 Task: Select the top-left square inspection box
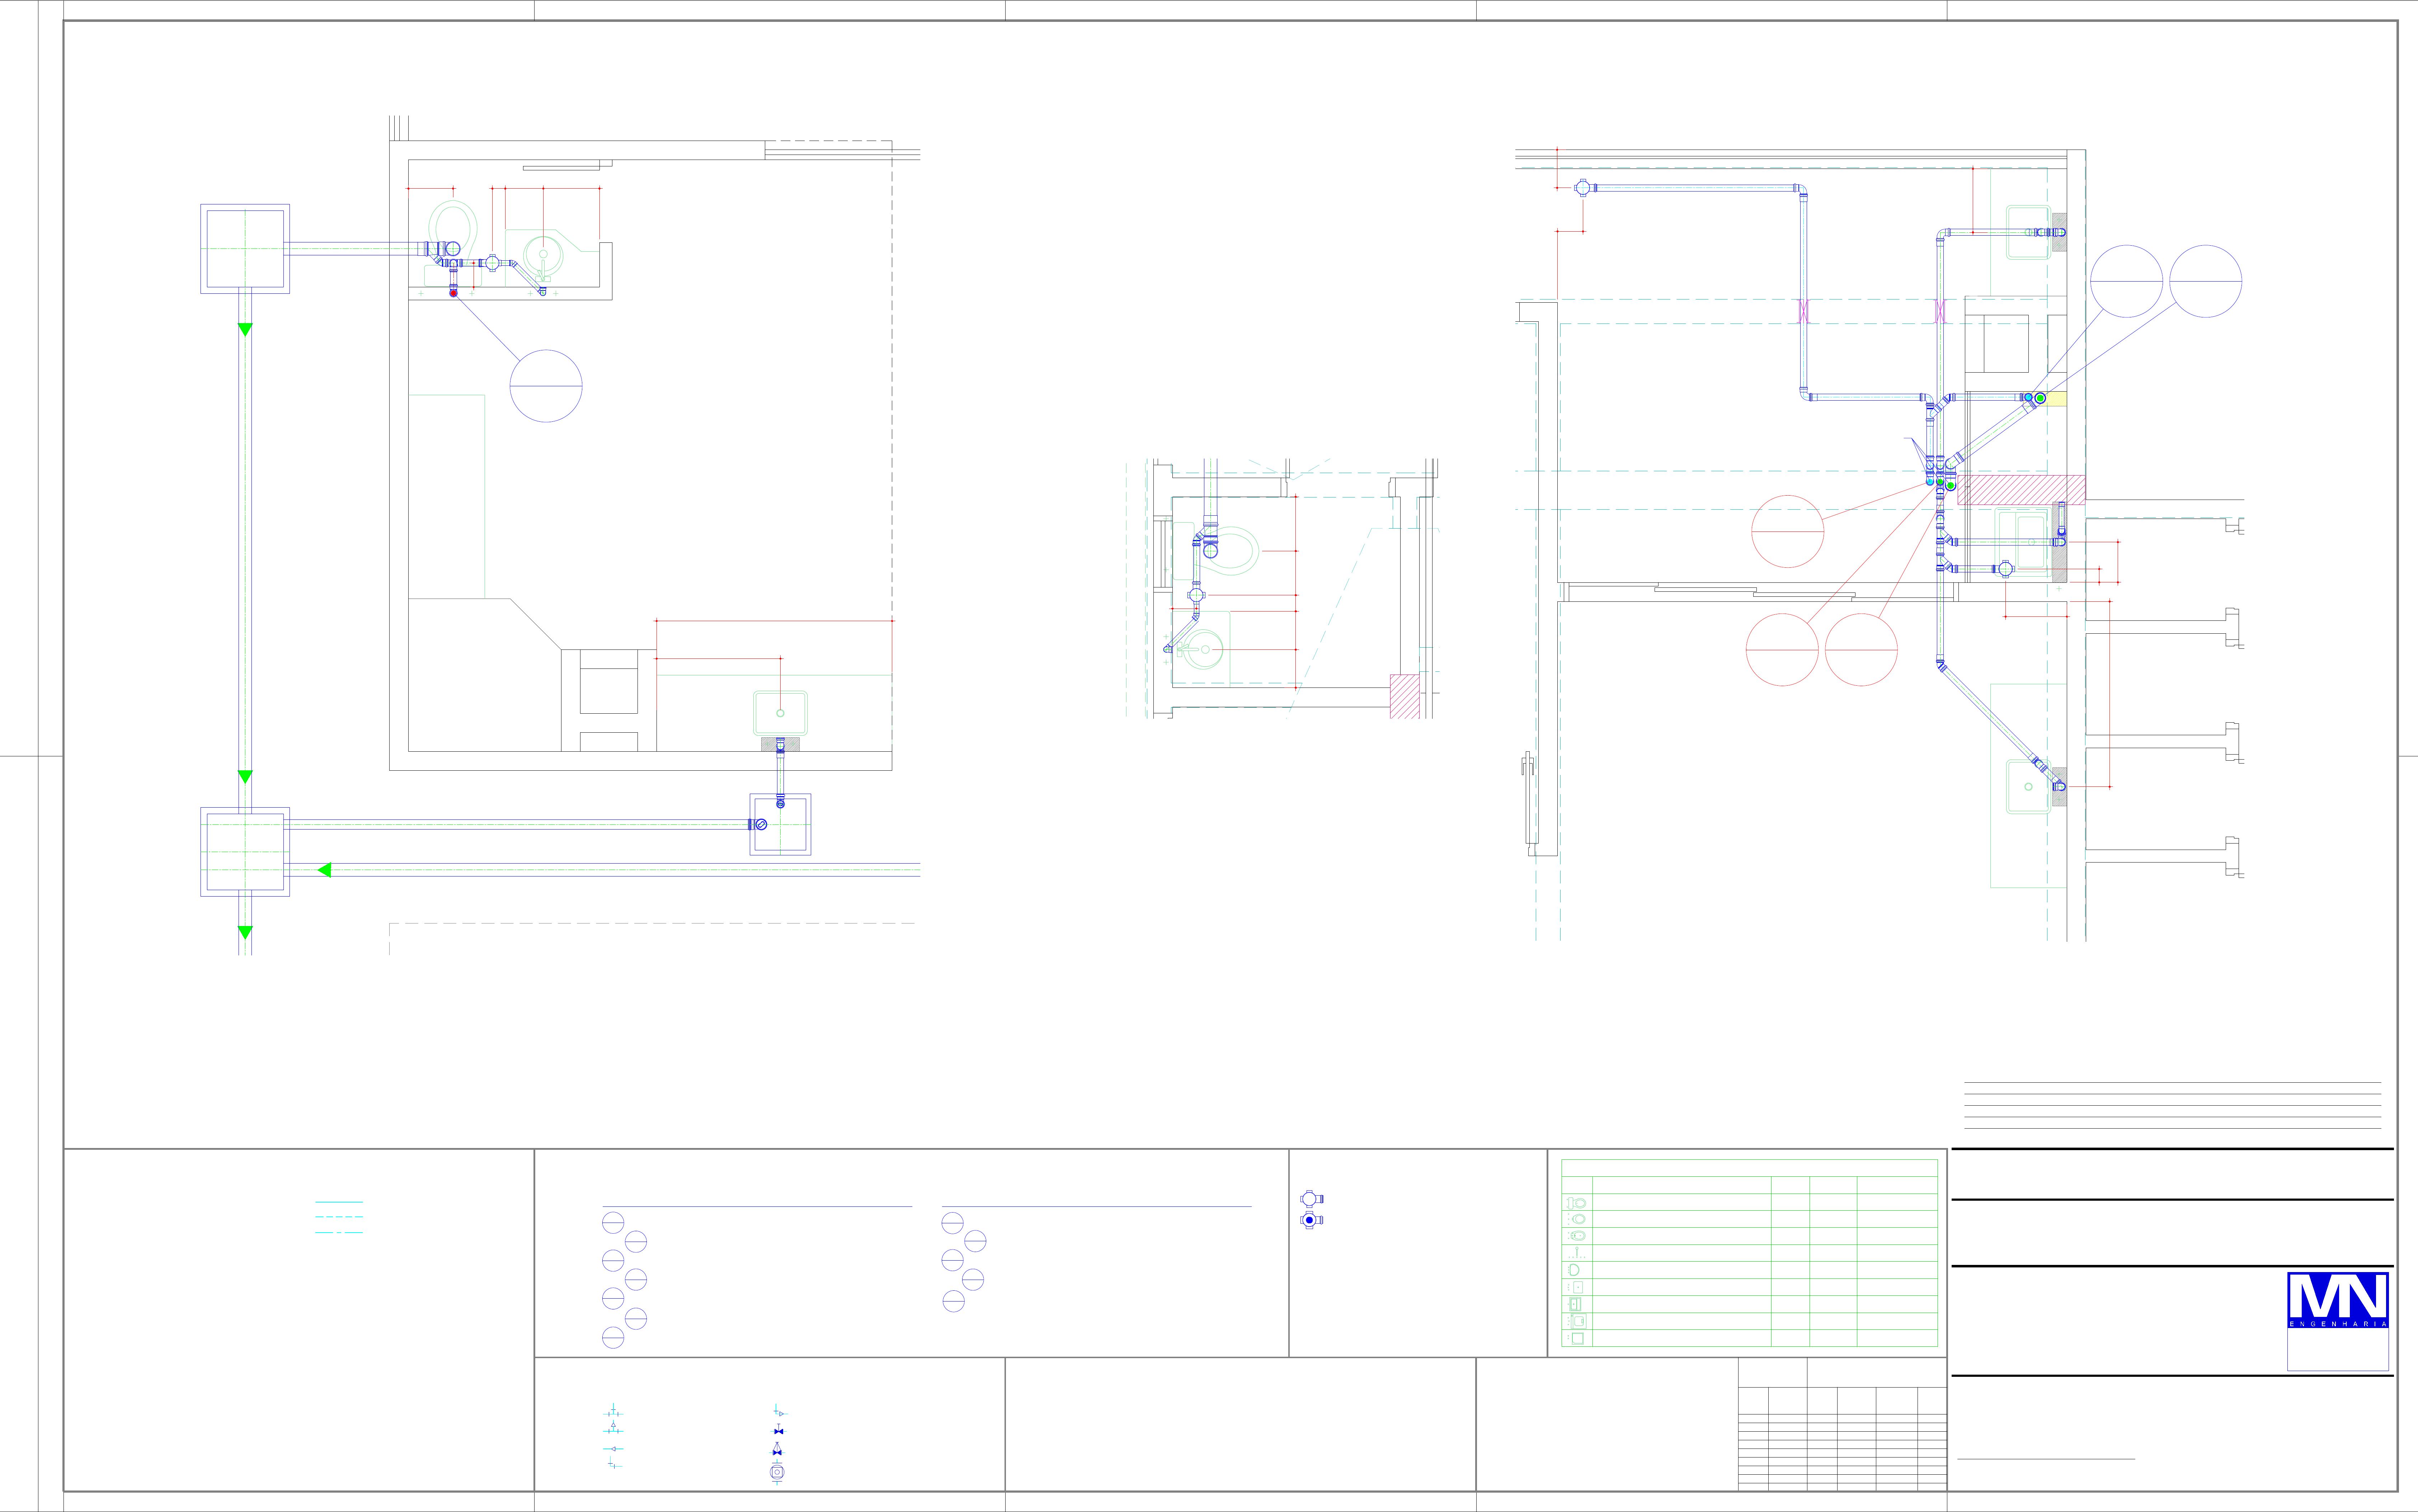(245, 249)
